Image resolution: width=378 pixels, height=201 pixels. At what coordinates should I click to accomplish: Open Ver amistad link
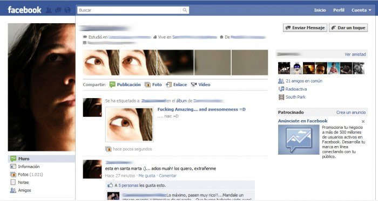pyautogui.click(x=355, y=54)
